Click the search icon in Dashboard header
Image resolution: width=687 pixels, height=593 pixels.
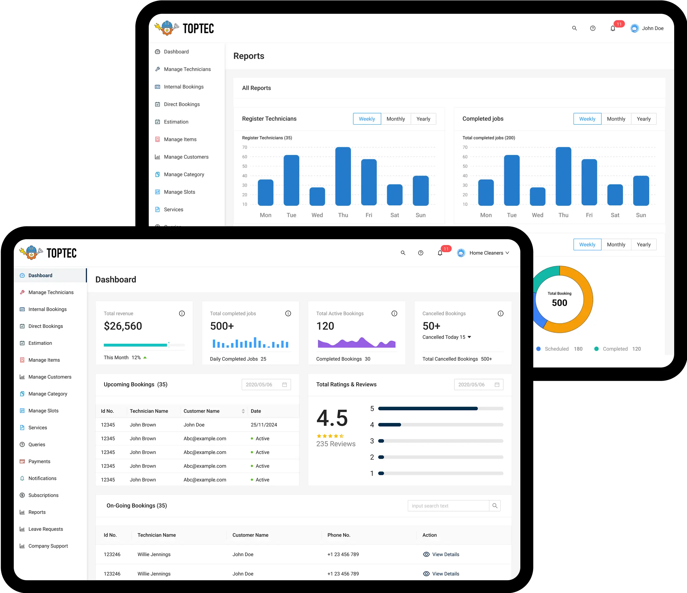(x=403, y=253)
